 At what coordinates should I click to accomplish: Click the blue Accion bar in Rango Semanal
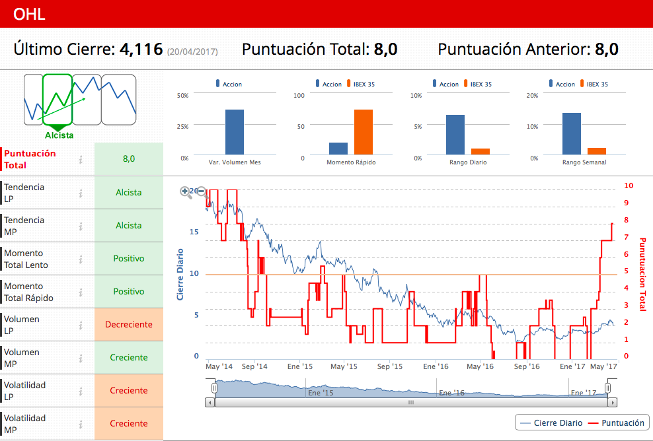pos(571,134)
